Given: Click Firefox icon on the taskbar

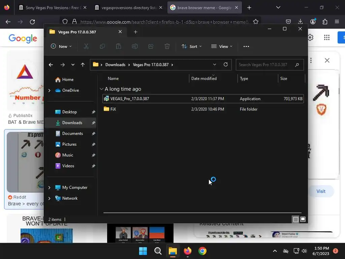Looking at the screenshot, I should (187, 251).
